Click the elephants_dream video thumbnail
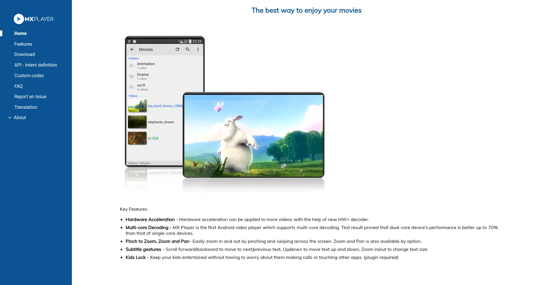 pyautogui.click(x=137, y=122)
